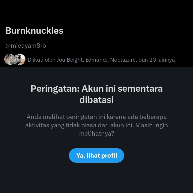Image resolution: width=193 pixels, height=193 pixels.
Task: Click the Akun ini sementara heading words
Action: tap(122, 89)
